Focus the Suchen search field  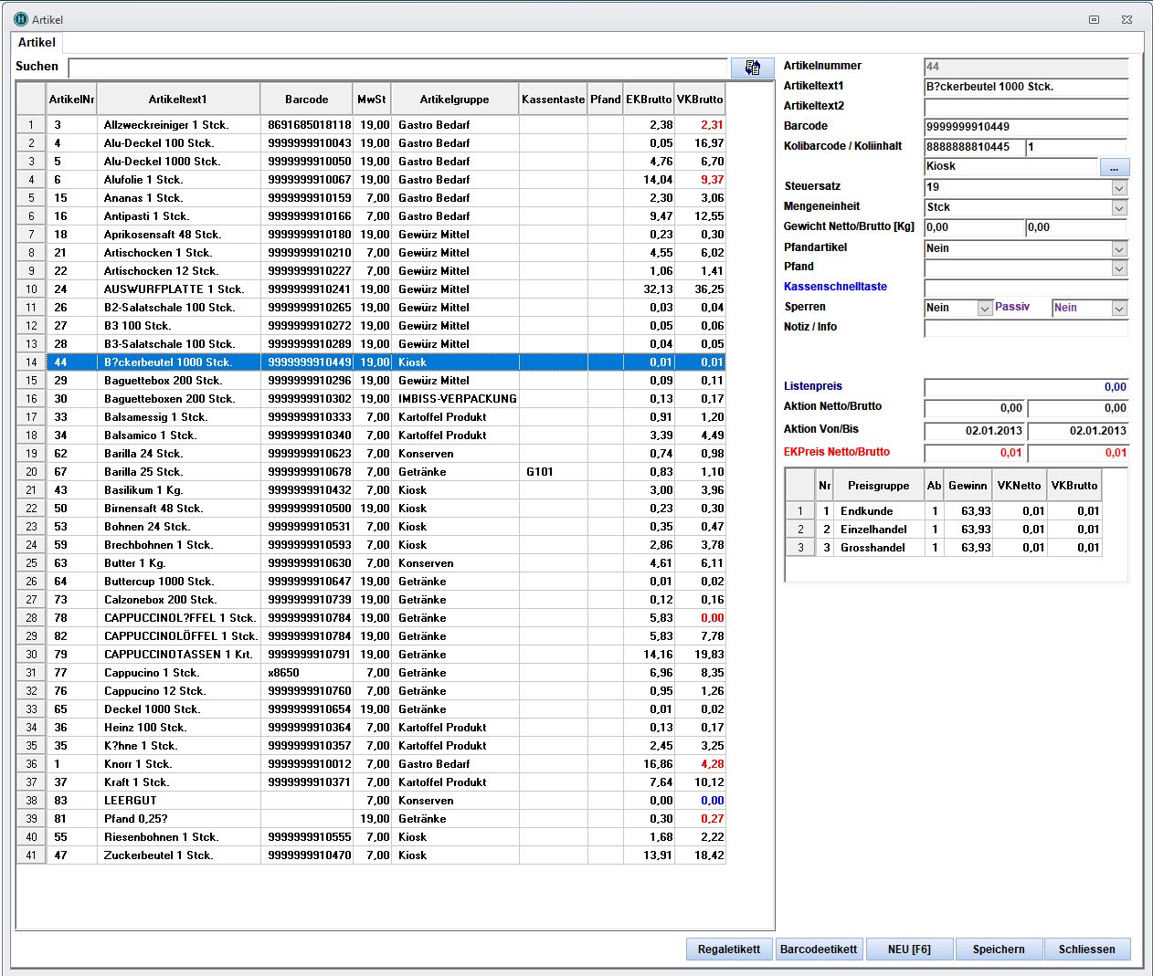[397, 68]
